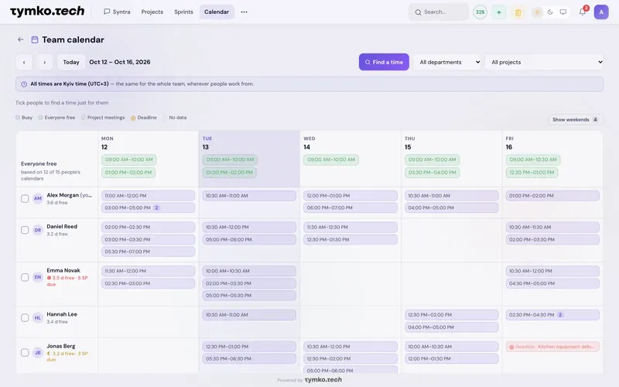The height and width of the screenshot is (387, 619).
Task: Tick Hannah Lee's checkbox
Action: coord(25,317)
